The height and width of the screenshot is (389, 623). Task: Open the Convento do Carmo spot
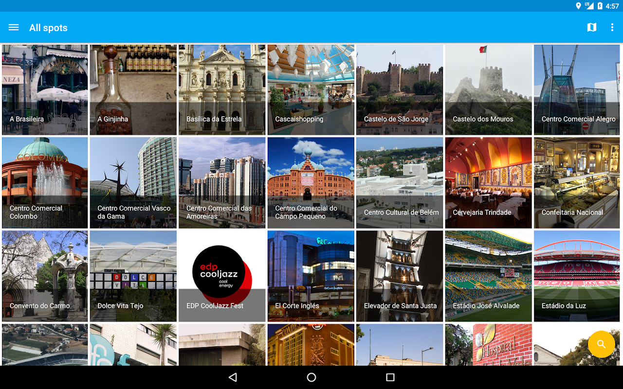click(x=45, y=276)
